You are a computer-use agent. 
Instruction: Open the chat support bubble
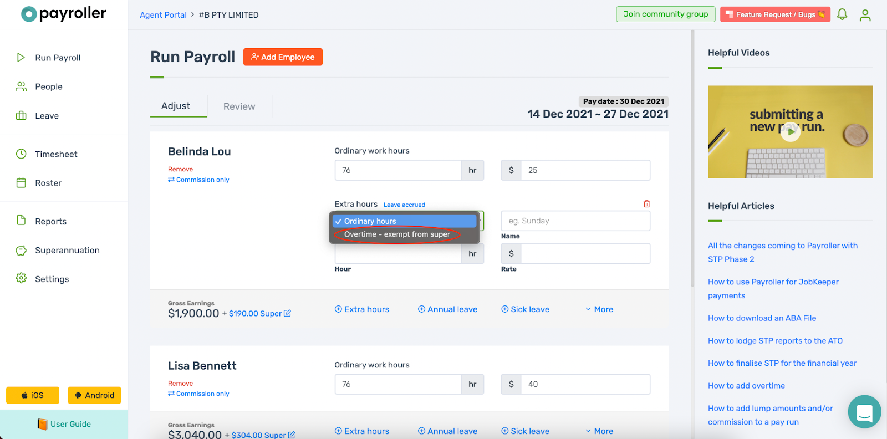pyautogui.click(x=864, y=412)
